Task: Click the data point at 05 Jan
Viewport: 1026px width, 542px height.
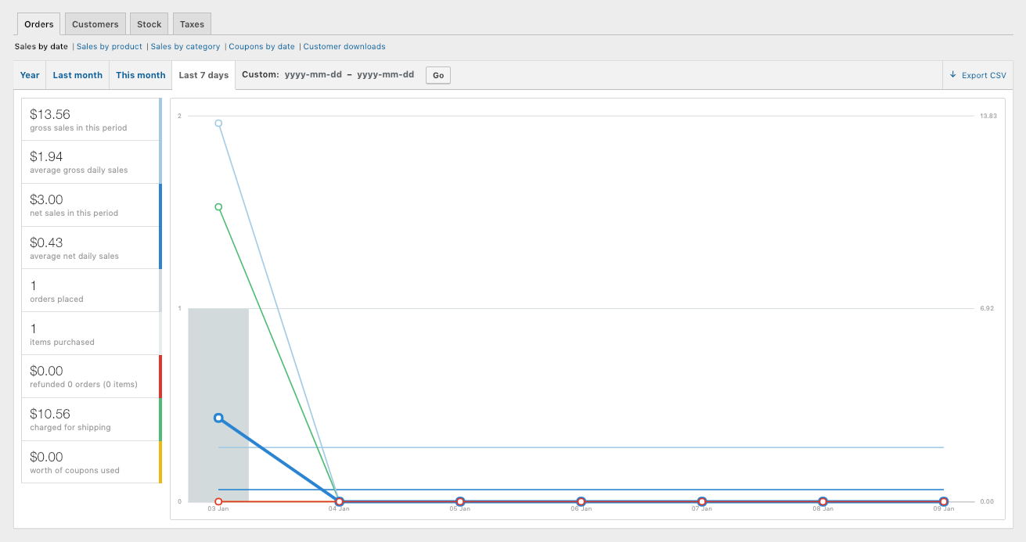Action: [x=460, y=501]
